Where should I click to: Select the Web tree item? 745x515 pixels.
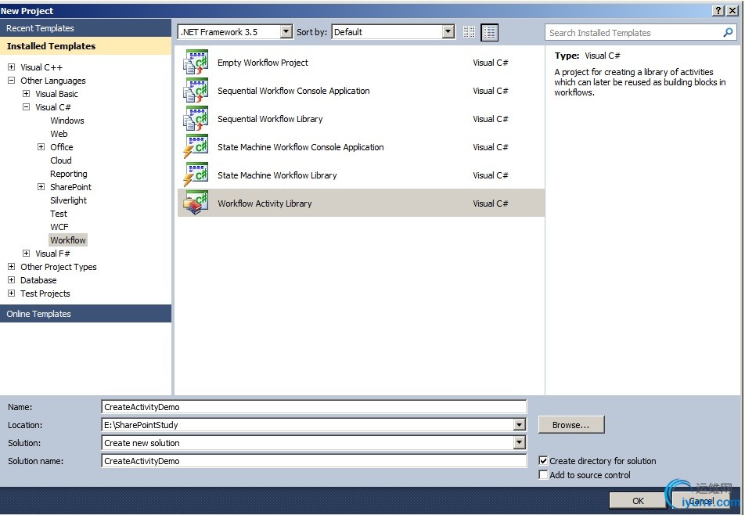[x=59, y=134]
